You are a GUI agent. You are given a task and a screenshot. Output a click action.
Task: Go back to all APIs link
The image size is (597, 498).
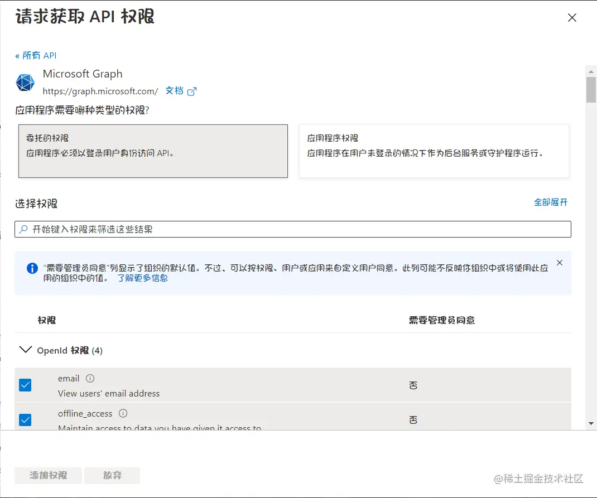[x=36, y=56]
